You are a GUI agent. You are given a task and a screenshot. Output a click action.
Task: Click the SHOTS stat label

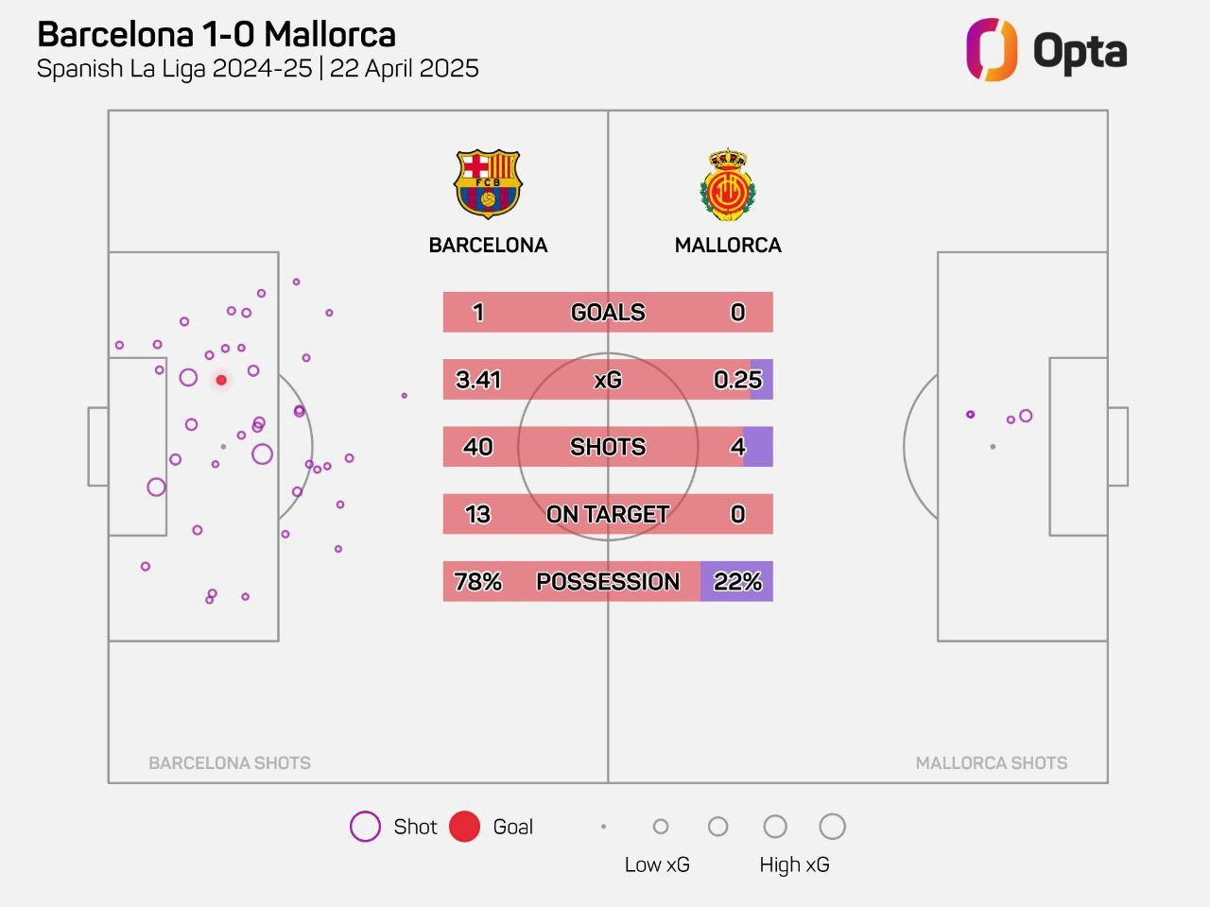click(608, 447)
